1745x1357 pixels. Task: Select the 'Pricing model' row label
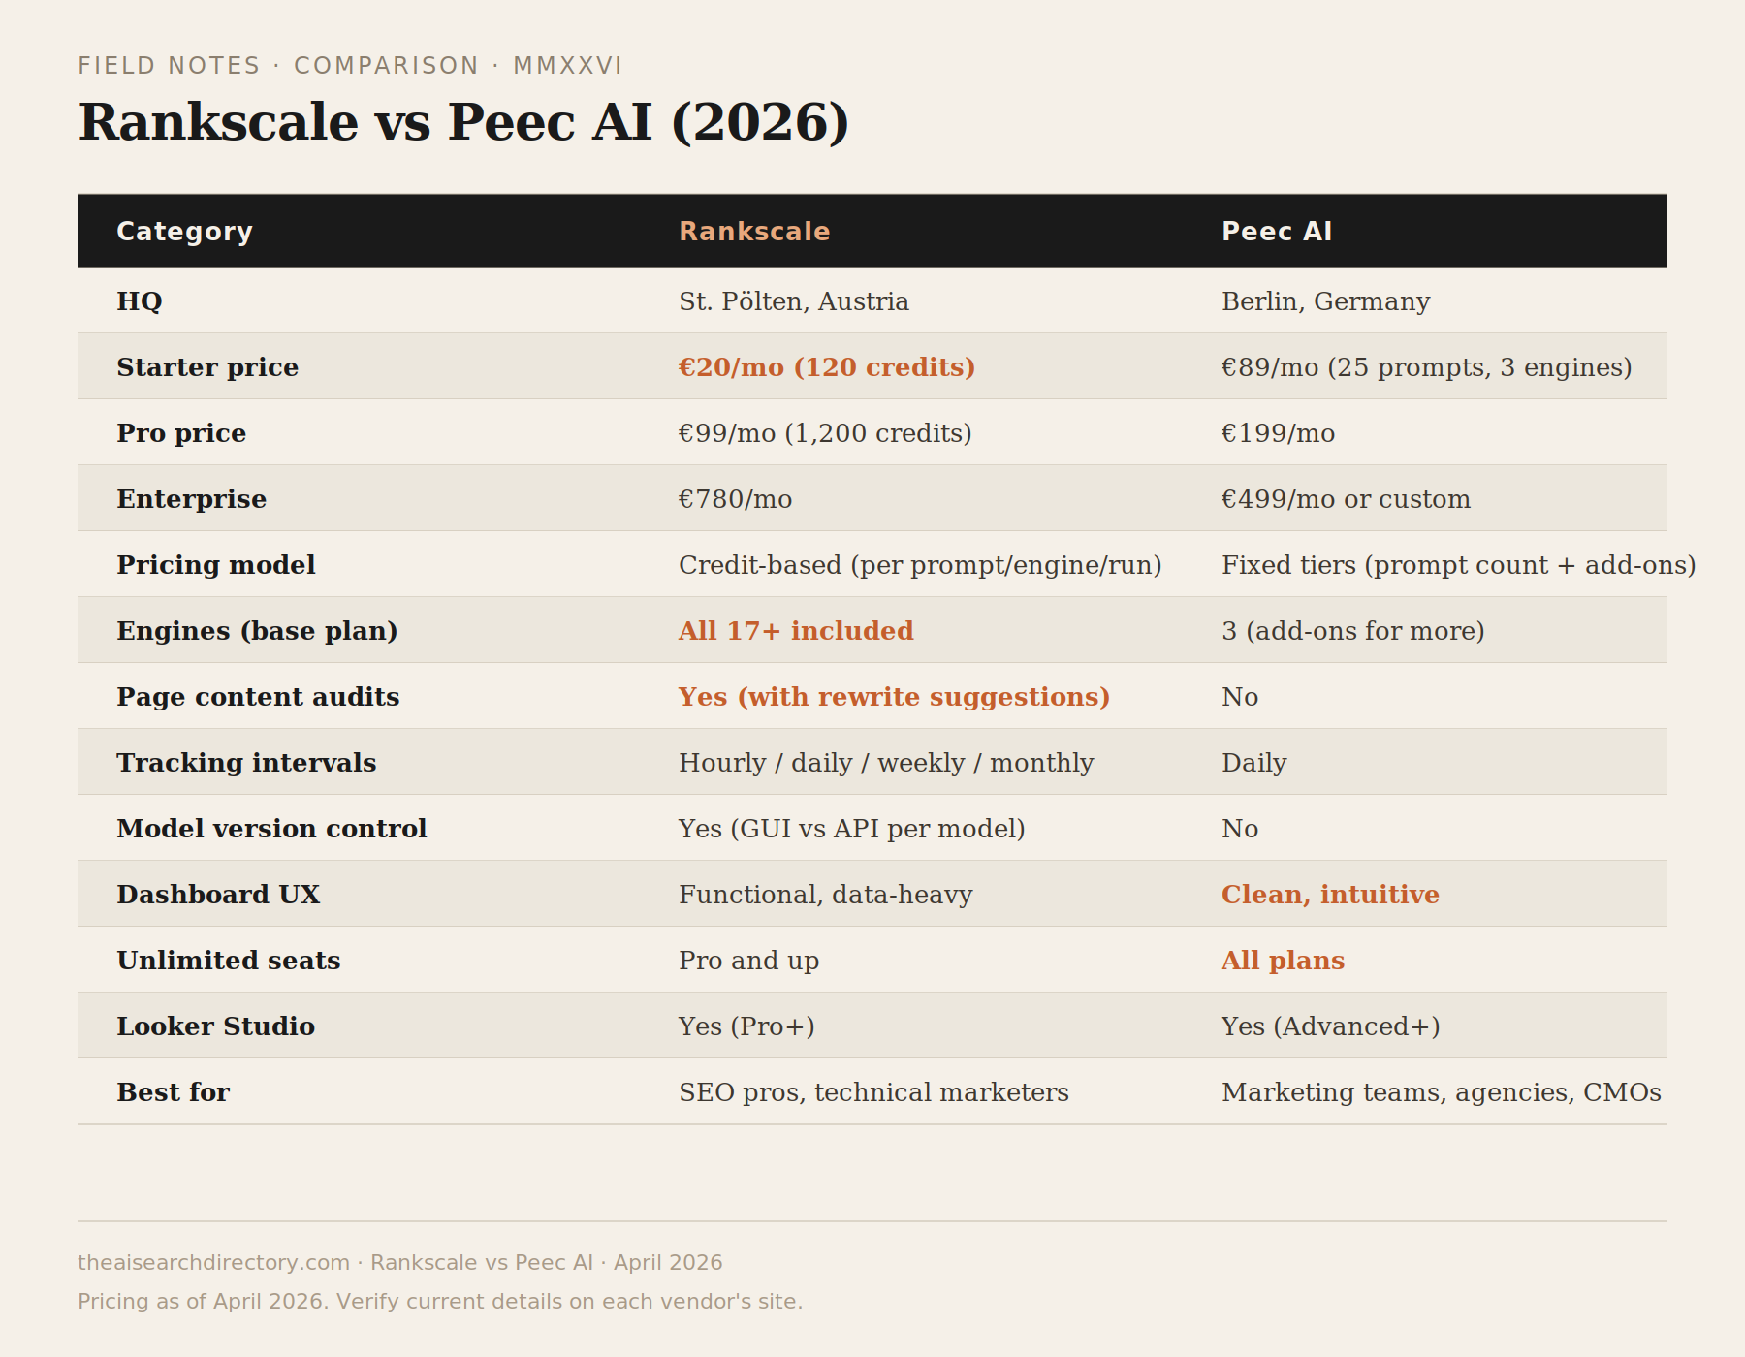[x=215, y=565]
